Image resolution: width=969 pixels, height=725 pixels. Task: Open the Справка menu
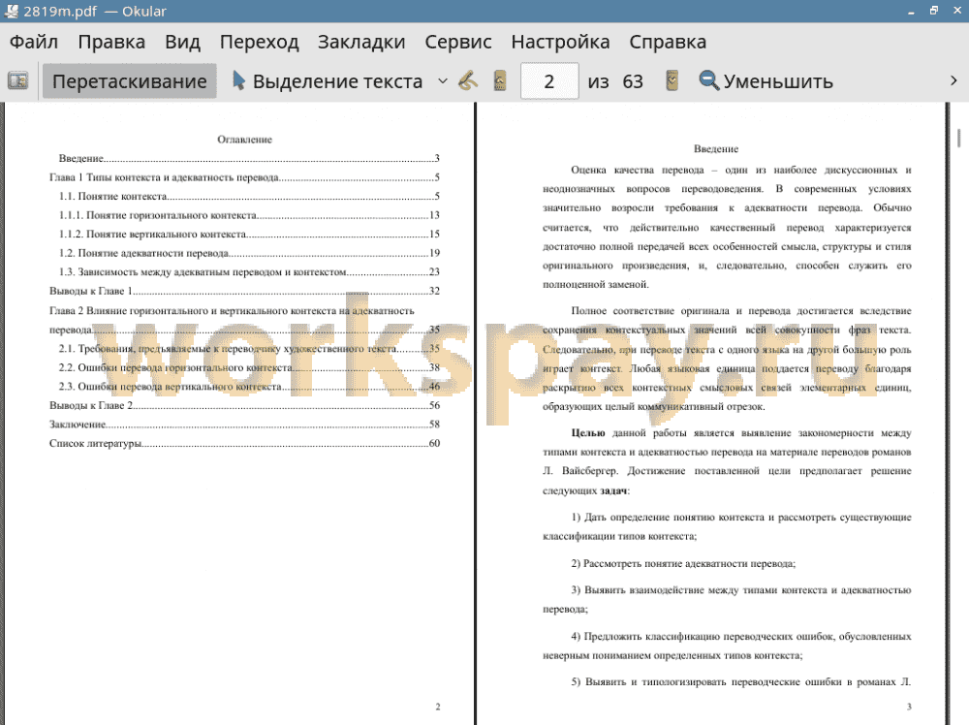pos(668,42)
